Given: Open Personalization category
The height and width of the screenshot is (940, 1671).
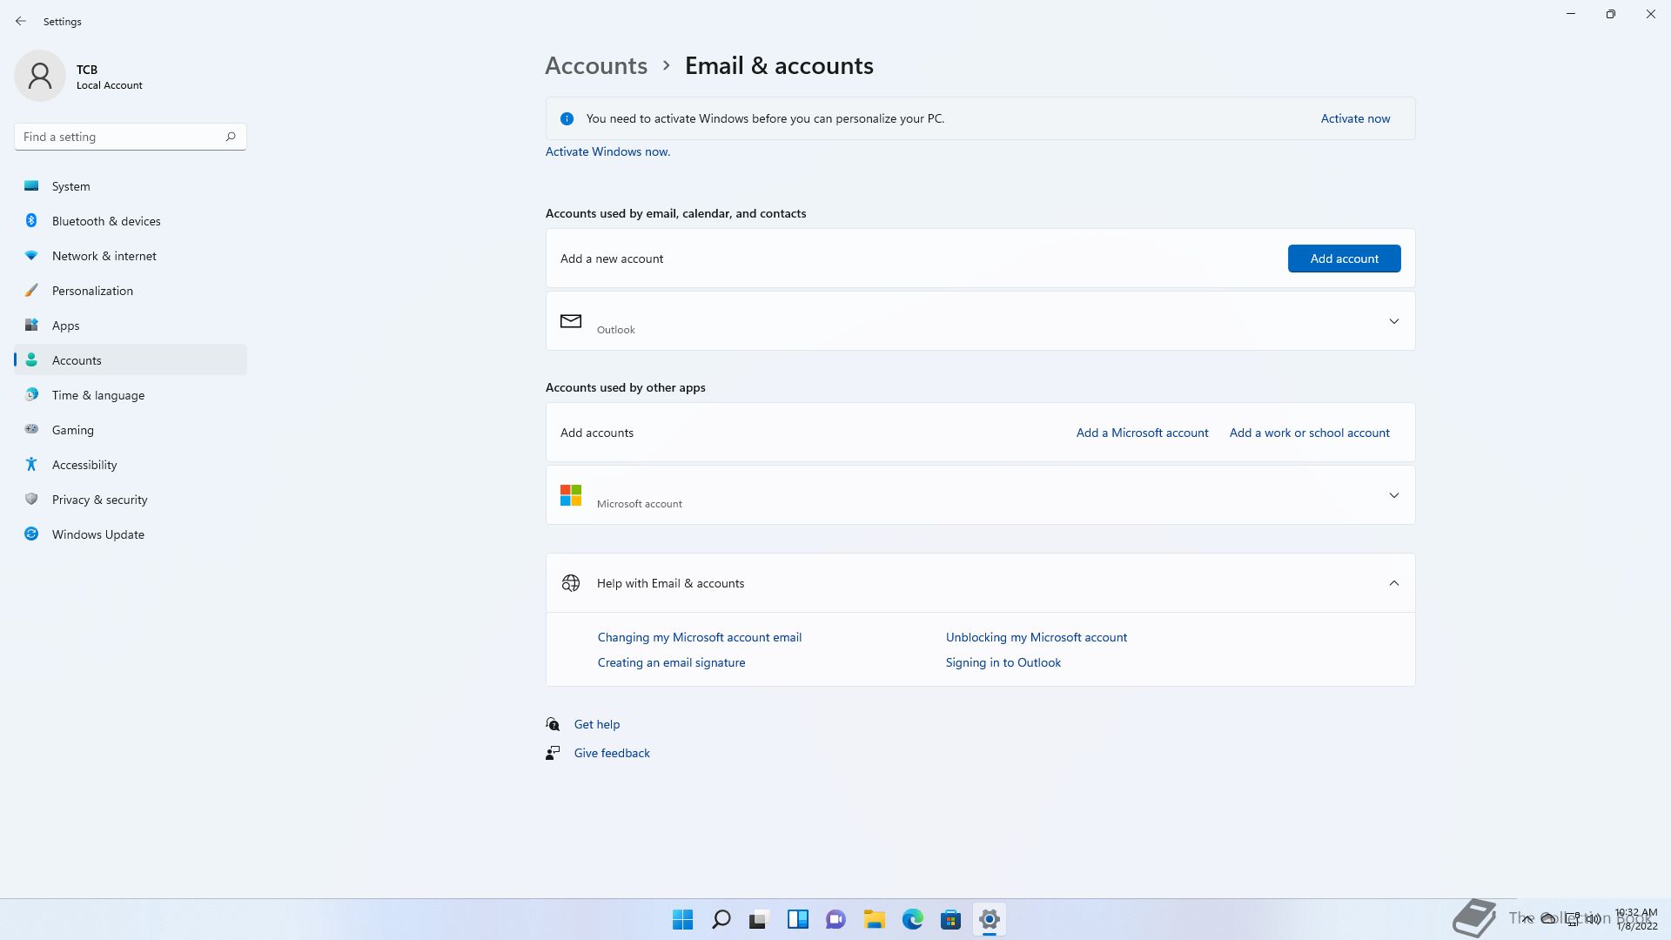Looking at the screenshot, I should (x=131, y=291).
